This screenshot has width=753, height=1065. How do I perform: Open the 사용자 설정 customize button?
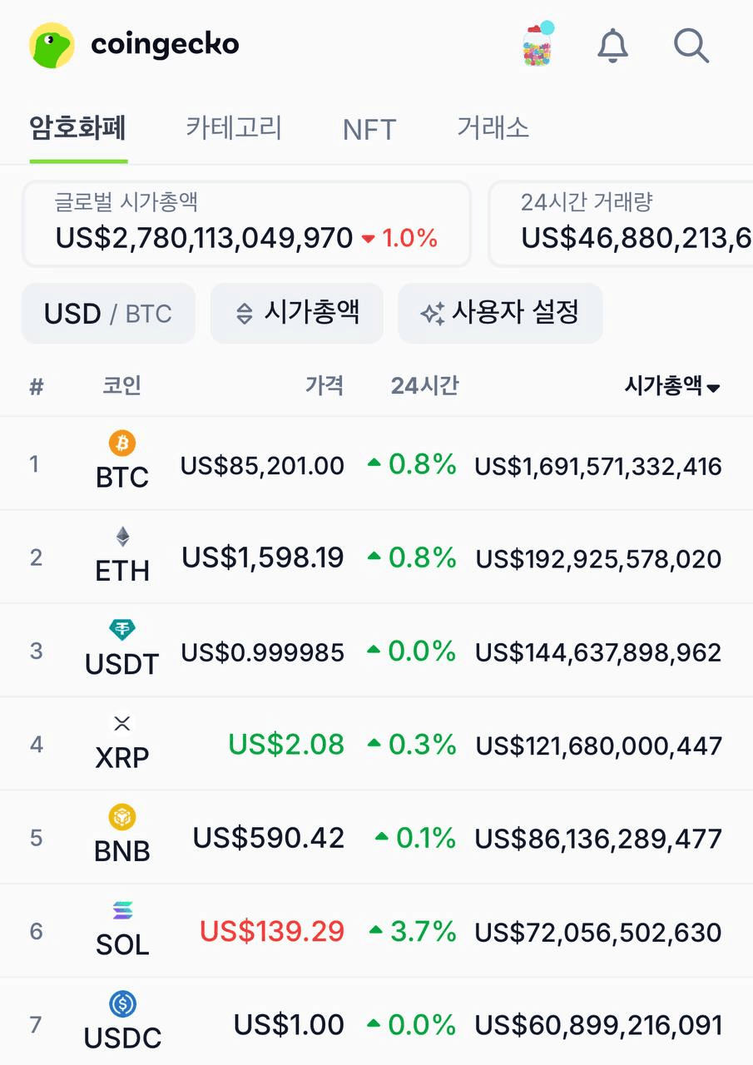[x=500, y=314]
